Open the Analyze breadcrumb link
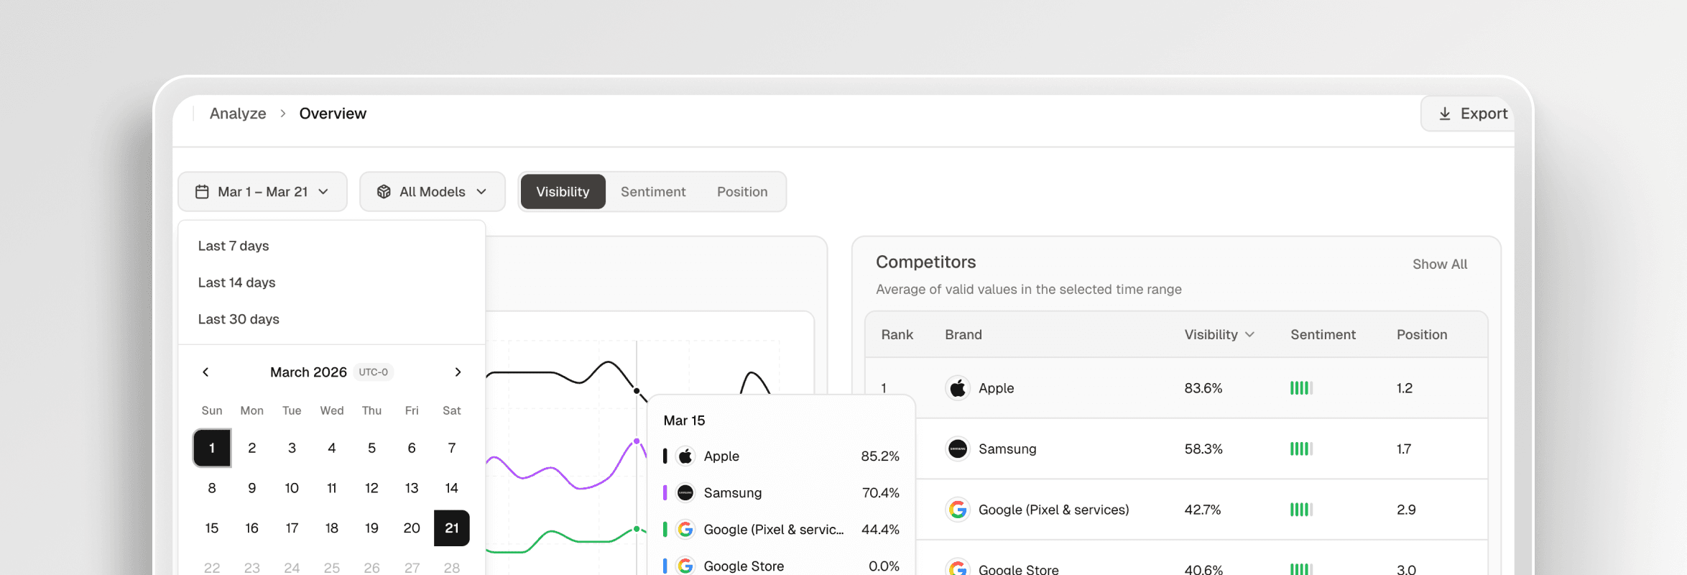The width and height of the screenshot is (1687, 575). (238, 114)
